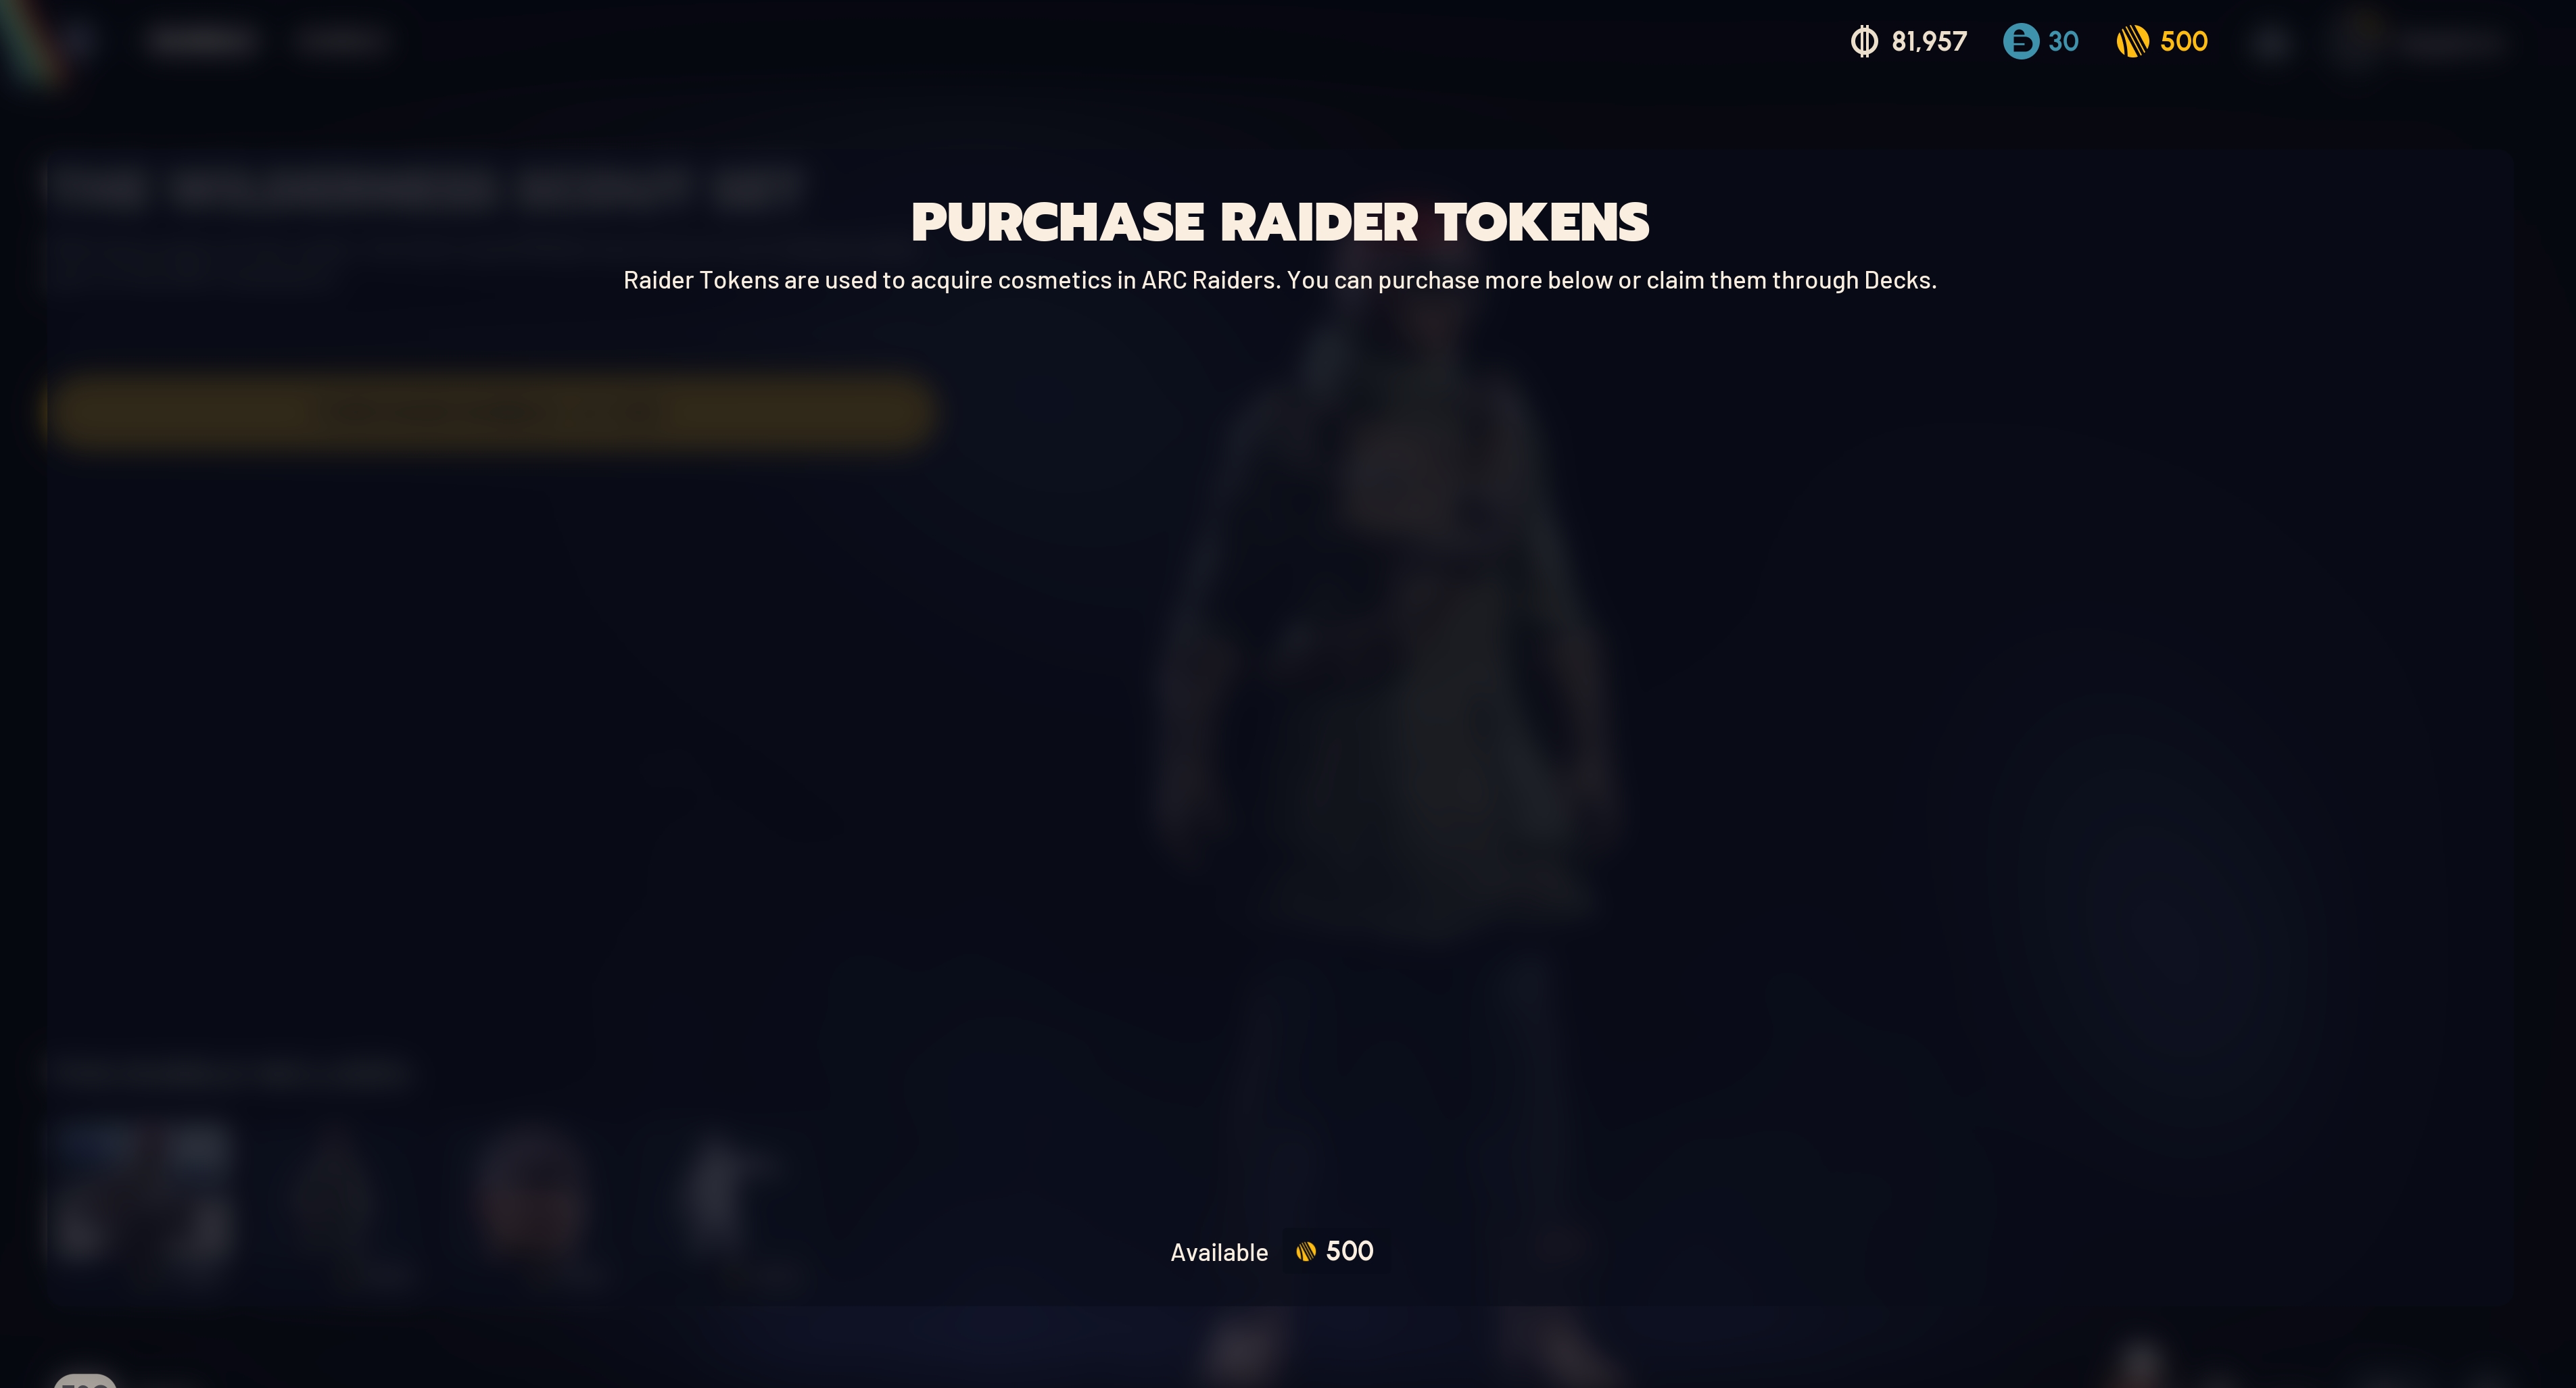Select the blue 30 Cred balance

pos(2063,41)
